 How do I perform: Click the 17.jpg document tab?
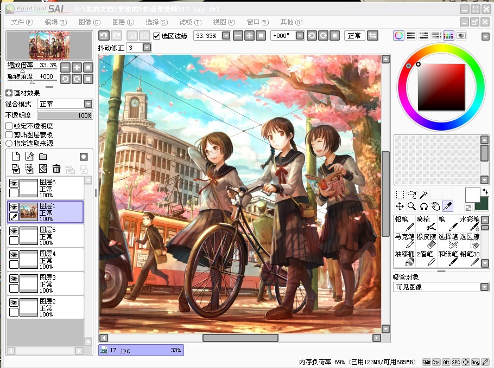[140, 350]
